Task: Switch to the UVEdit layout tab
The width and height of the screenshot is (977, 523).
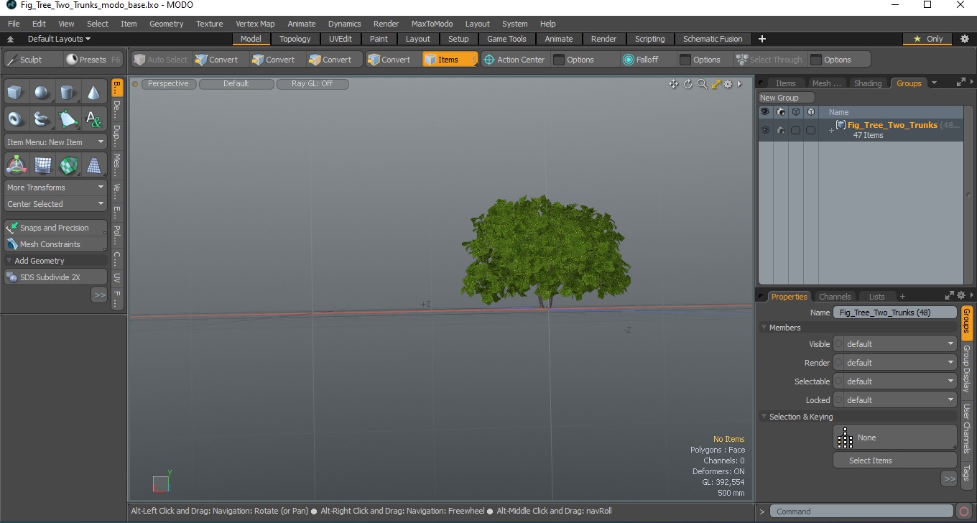Action: (341, 39)
